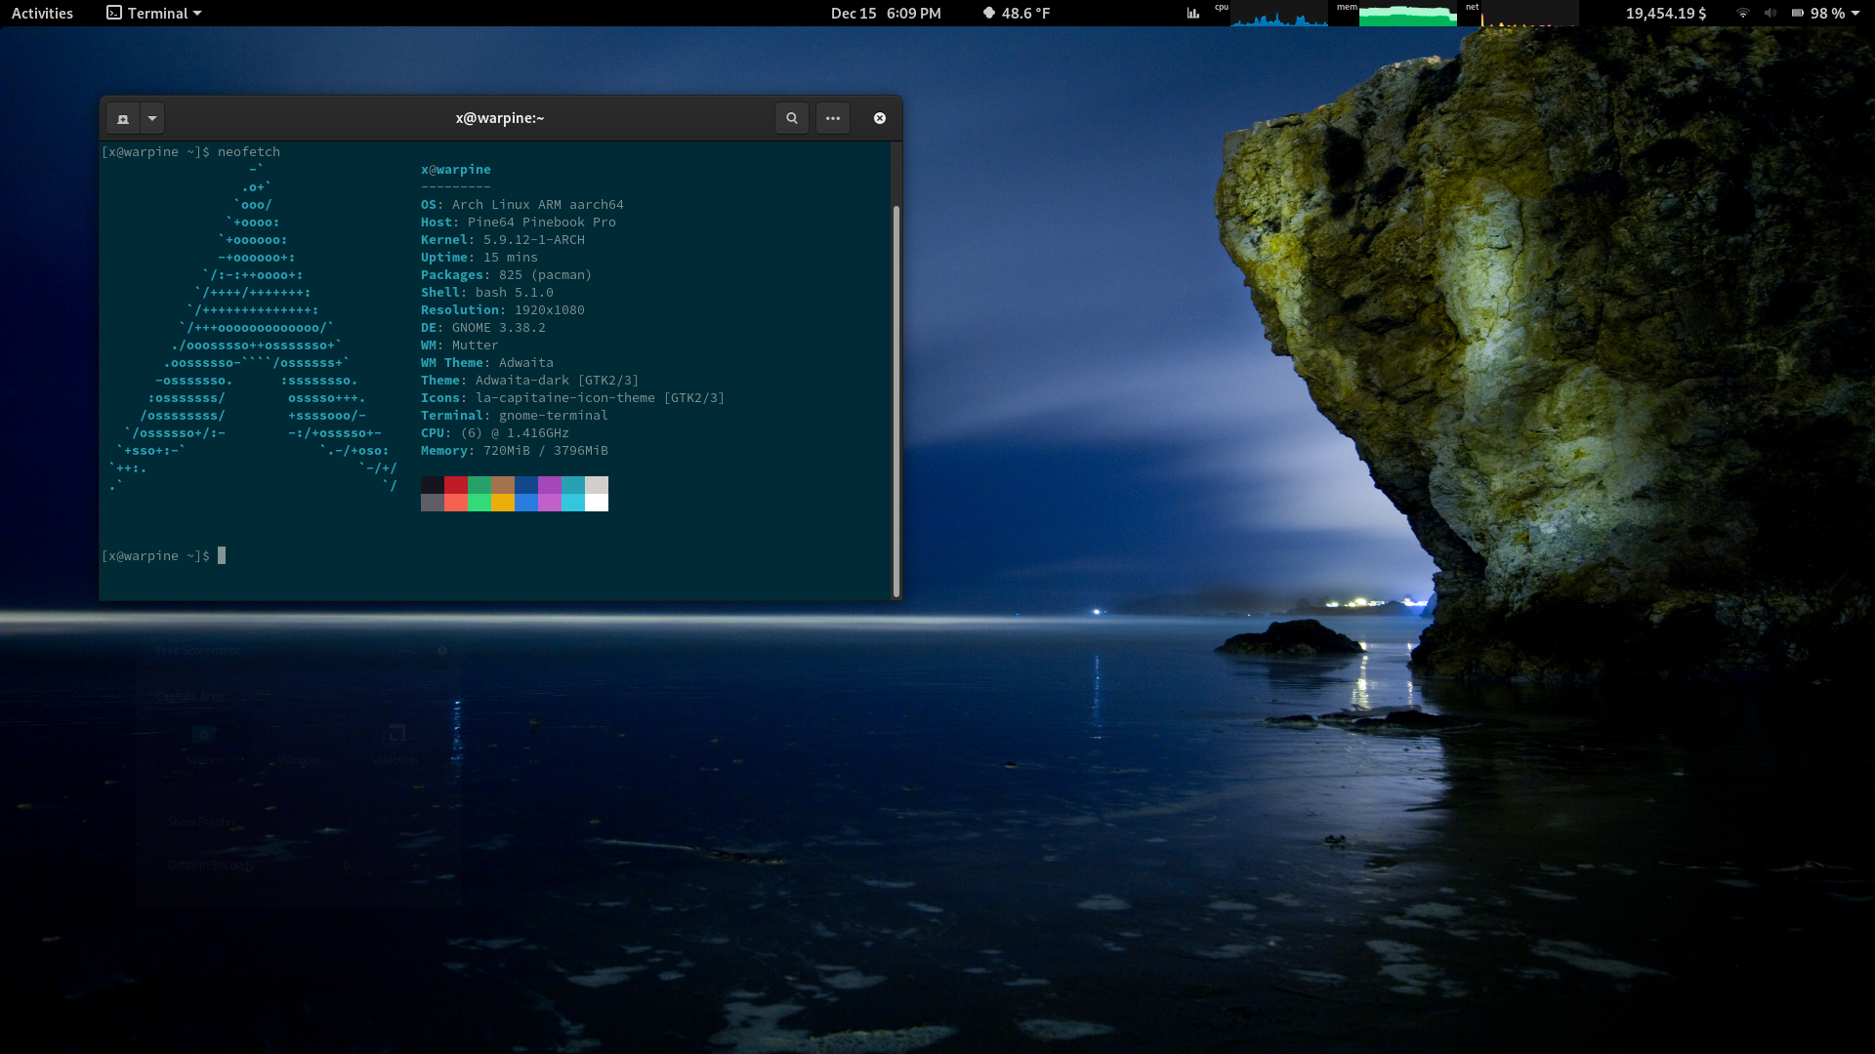
Task: Click the 'DE: GNOME 3.38.2' line
Action: tap(483, 328)
